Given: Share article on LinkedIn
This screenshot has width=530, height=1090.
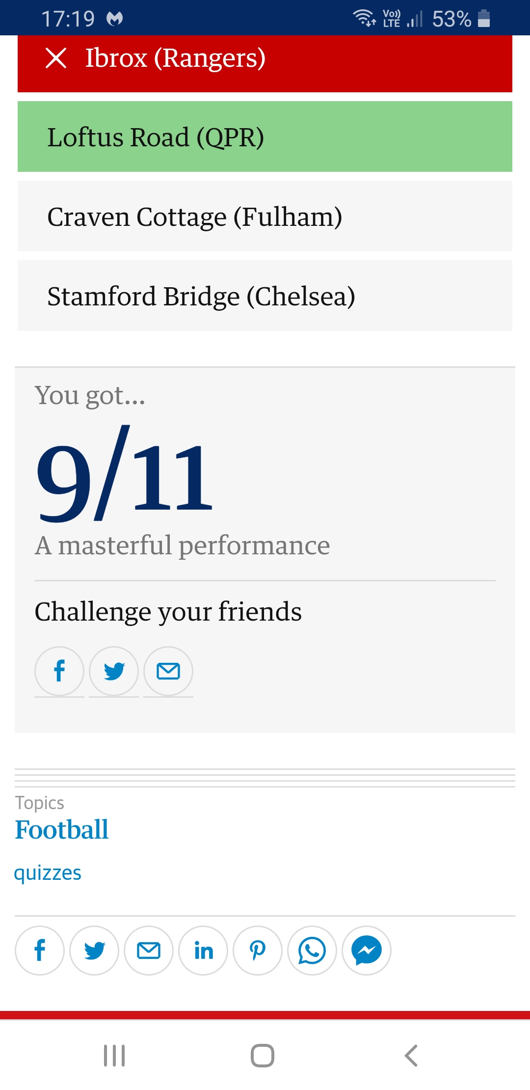Looking at the screenshot, I should point(203,951).
